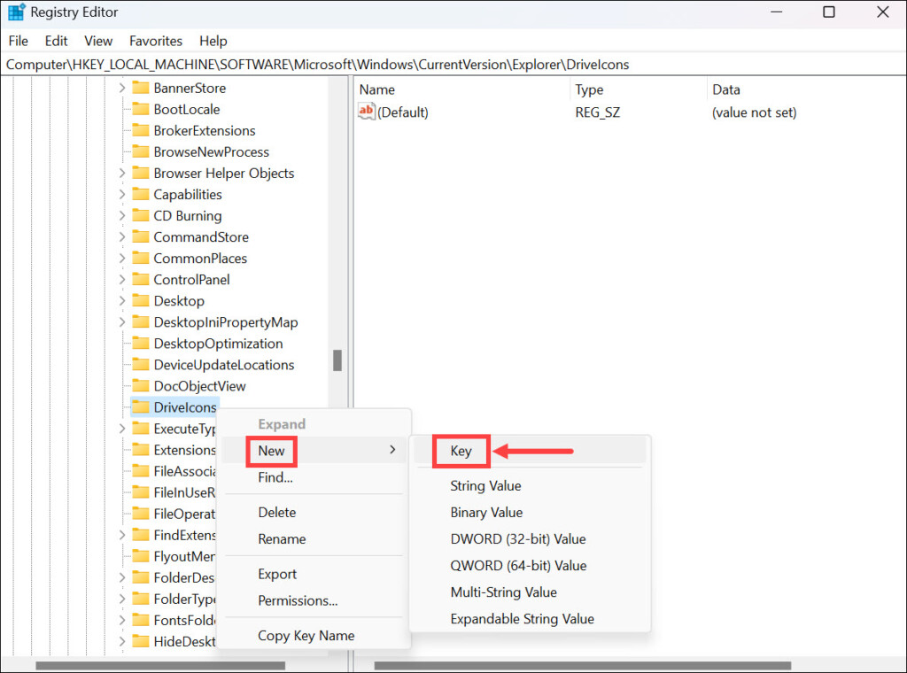Click the Data column header
This screenshot has width=907, height=673.
pyautogui.click(x=725, y=89)
